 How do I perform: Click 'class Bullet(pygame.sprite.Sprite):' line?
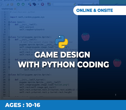[31, 75]
